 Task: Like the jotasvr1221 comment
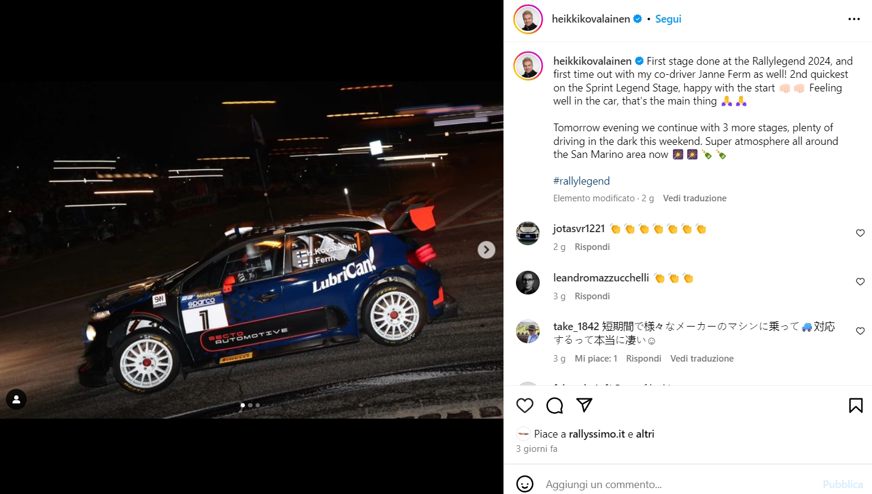860,233
